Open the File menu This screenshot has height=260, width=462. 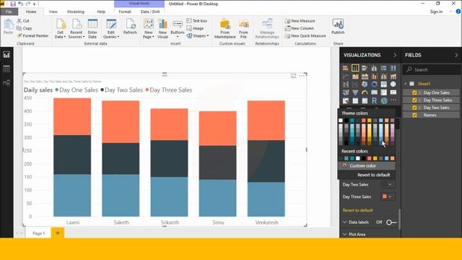[9, 12]
